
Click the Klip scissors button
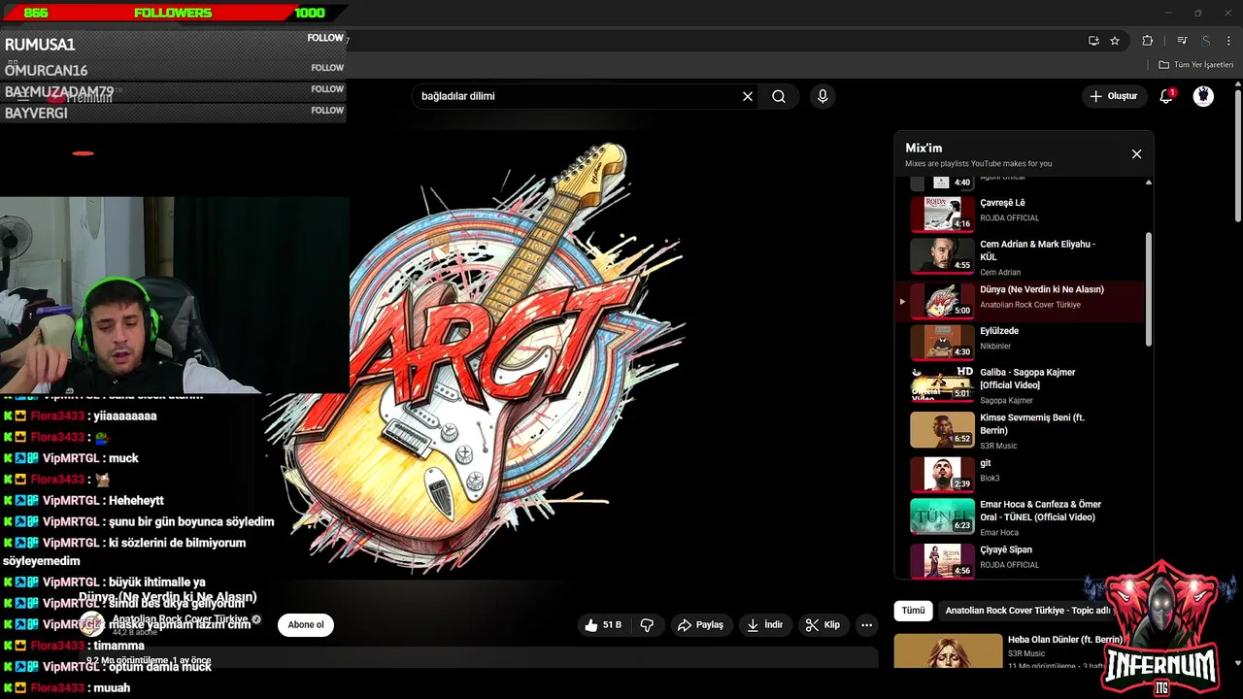pyautogui.click(x=823, y=625)
